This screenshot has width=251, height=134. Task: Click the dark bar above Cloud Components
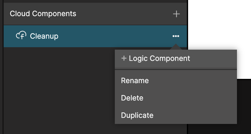(92, 1)
